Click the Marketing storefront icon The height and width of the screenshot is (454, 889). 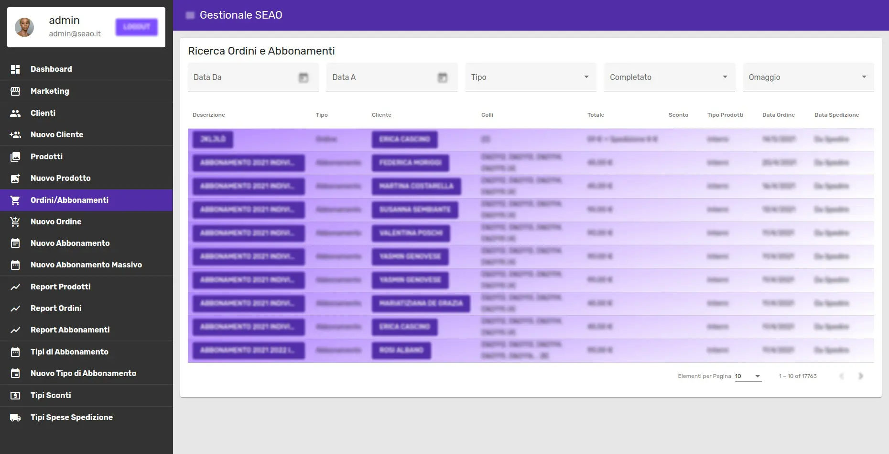tap(15, 91)
